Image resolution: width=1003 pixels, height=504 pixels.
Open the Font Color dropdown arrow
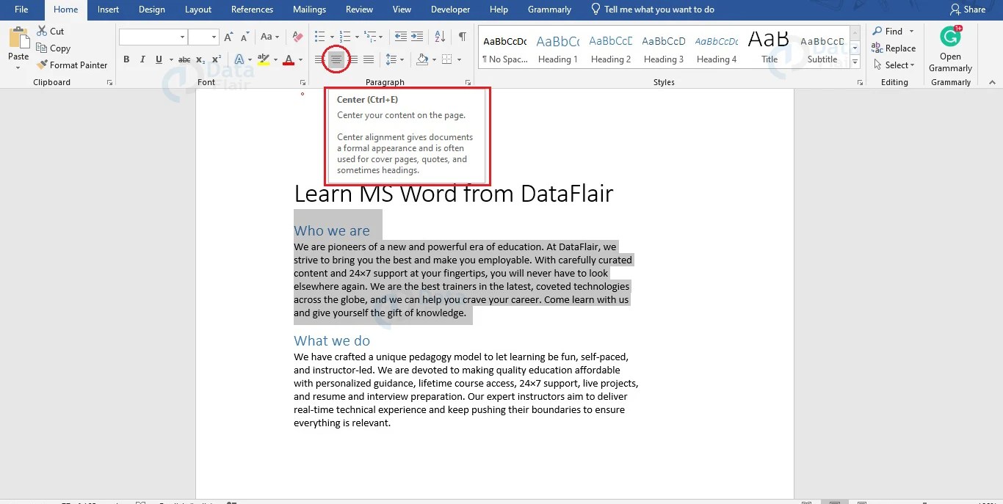[x=300, y=59]
